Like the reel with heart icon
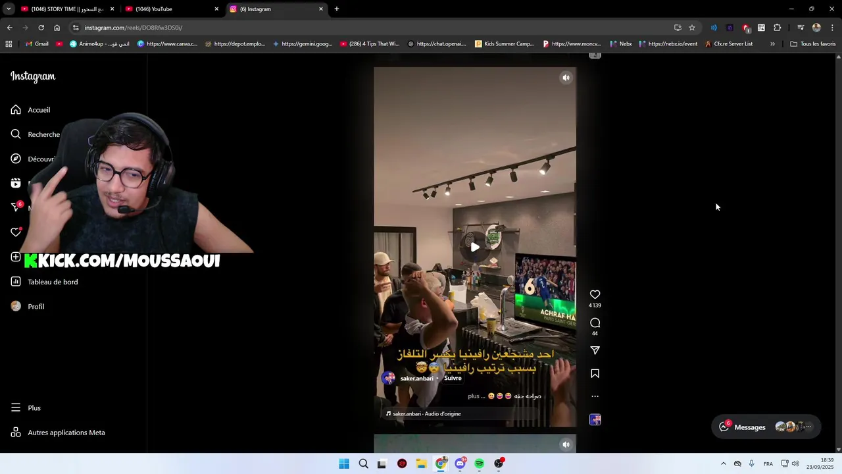The image size is (842, 474). pos(595,294)
